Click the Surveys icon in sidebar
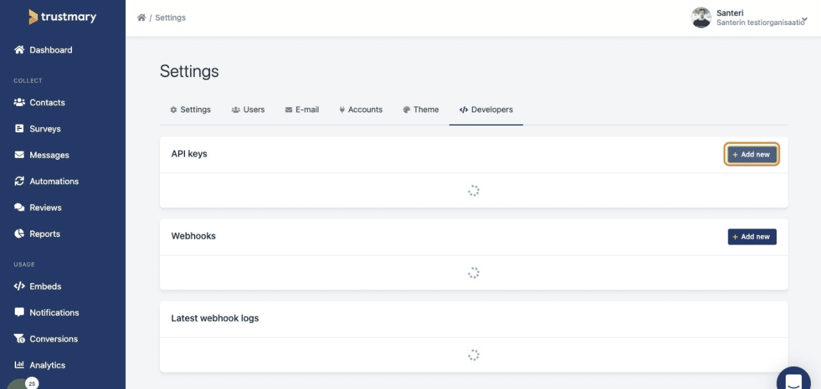 (19, 129)
